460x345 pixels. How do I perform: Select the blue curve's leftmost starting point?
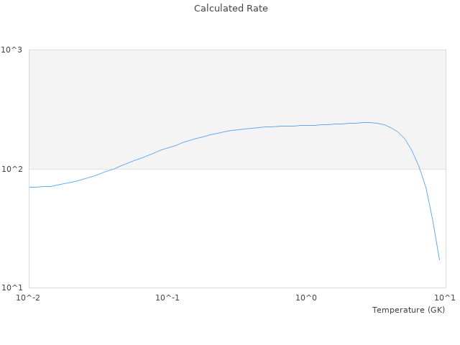pos(29,187)
